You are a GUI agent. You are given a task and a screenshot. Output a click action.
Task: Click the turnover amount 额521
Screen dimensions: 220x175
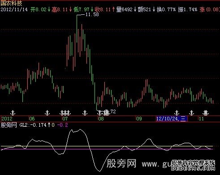click(144, 10)
